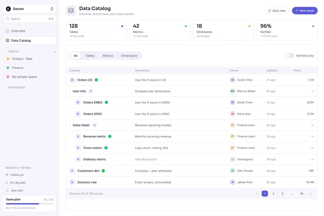Open the 42 Metrics stat card
Image resolution: width=324 pixels, height=216 pixels.
coord(160,30)
